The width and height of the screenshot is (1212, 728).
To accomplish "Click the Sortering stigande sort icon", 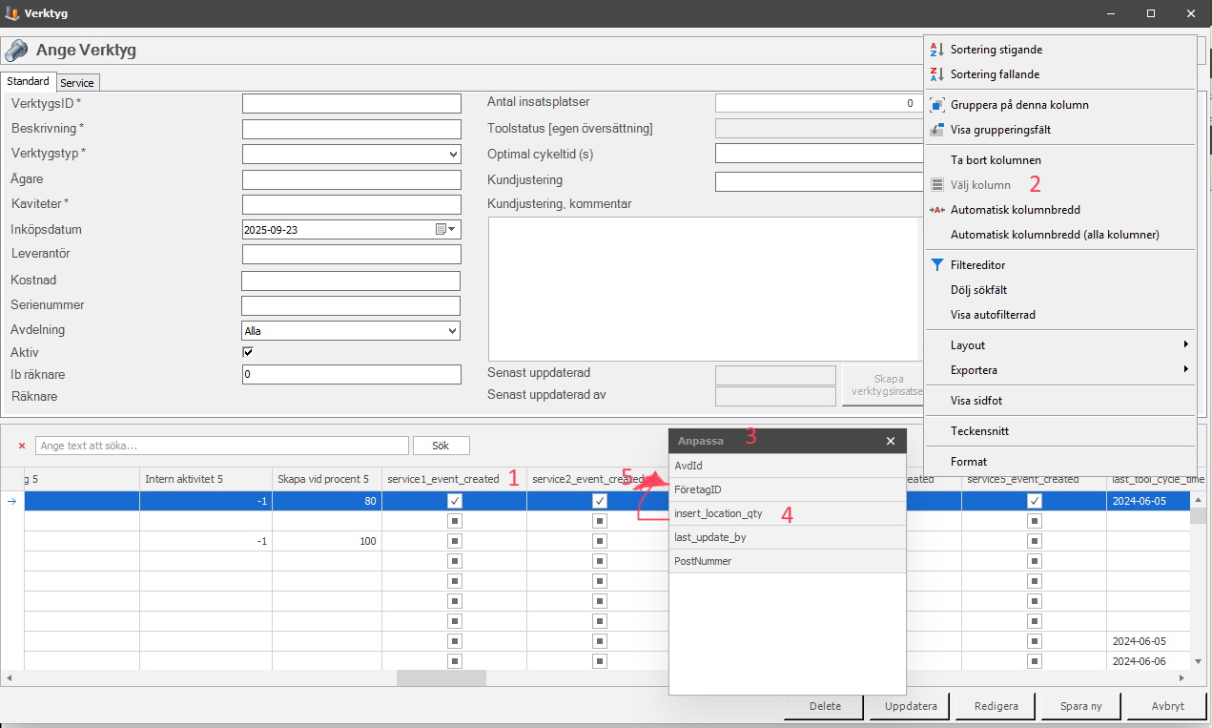I will (x=936, y=50).
